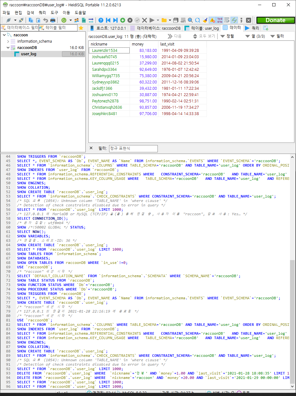Image resolution: width=296 pixels, height=396 pixels.
Task: Toggle the binary 100 010 display icon
Action: point(220,20)
